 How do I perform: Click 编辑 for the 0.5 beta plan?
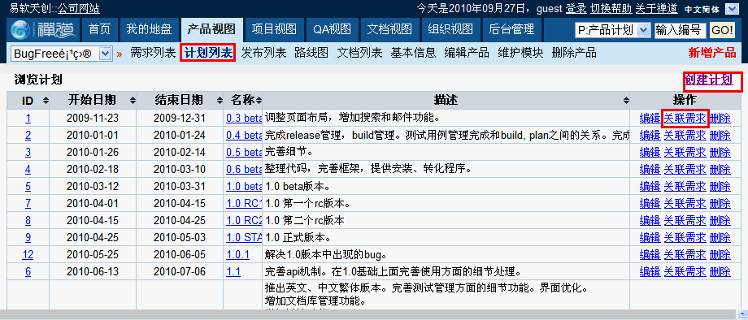pos(650,153)
